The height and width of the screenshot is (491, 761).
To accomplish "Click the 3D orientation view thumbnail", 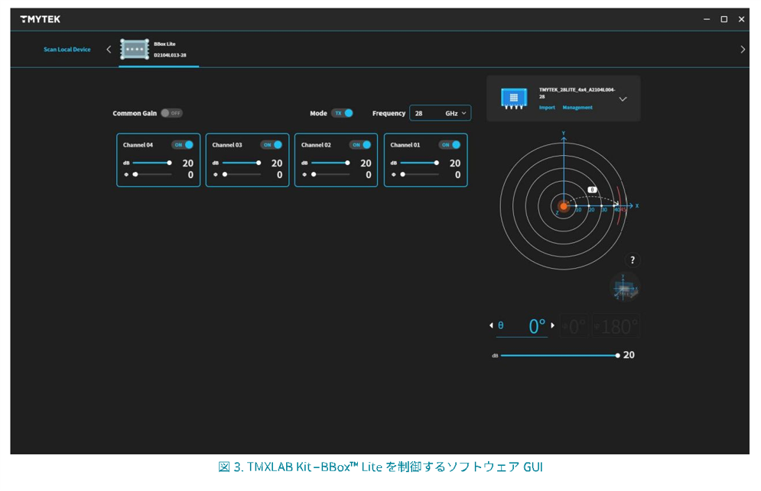I will tap(625, 287).
